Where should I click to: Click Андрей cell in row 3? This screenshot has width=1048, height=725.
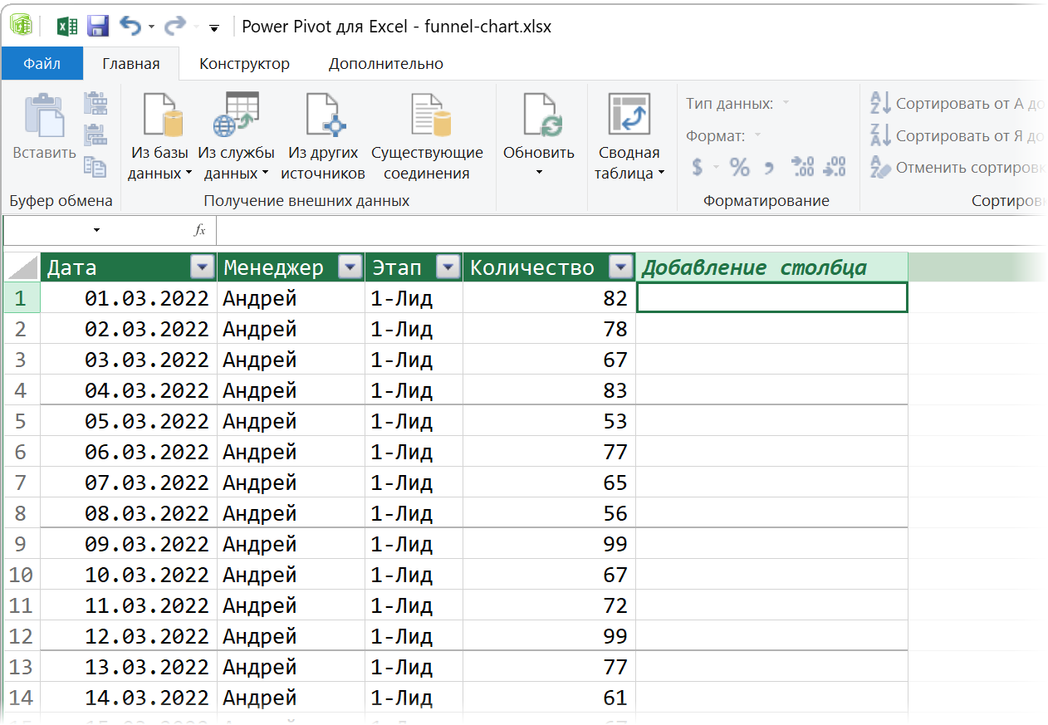click(291, 360)
